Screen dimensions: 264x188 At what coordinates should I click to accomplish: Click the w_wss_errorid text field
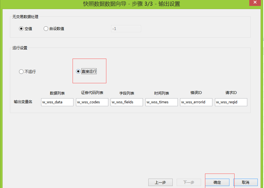pyautogui.click(x=196, y=102)
